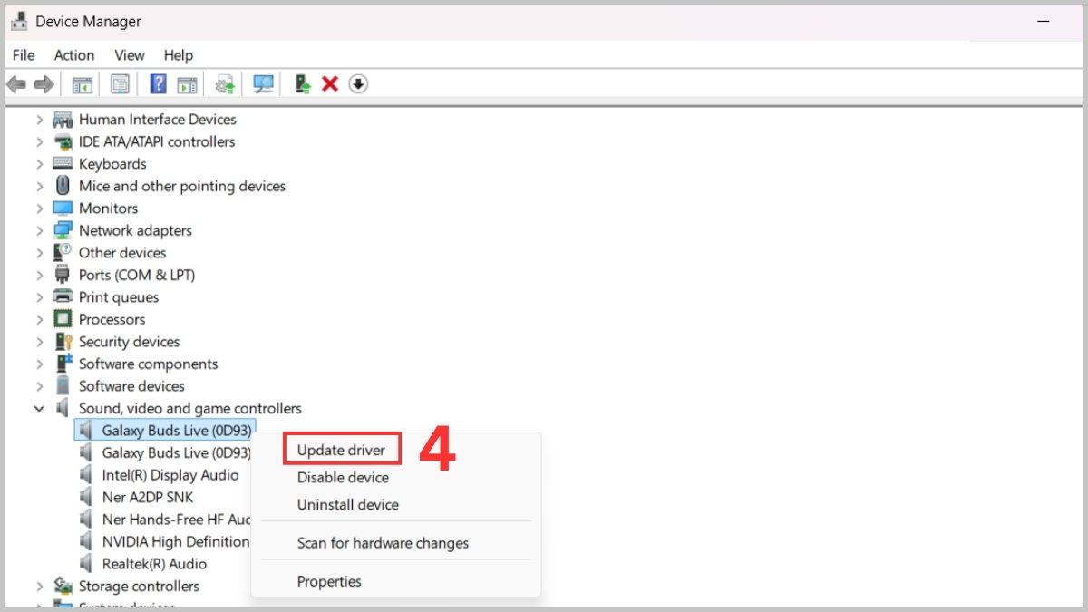Viewport: 1088px width, 612px height.
Task: Select the Intel(R) Display Audio label
Action: pyautogui.click(x=170, y=475)
